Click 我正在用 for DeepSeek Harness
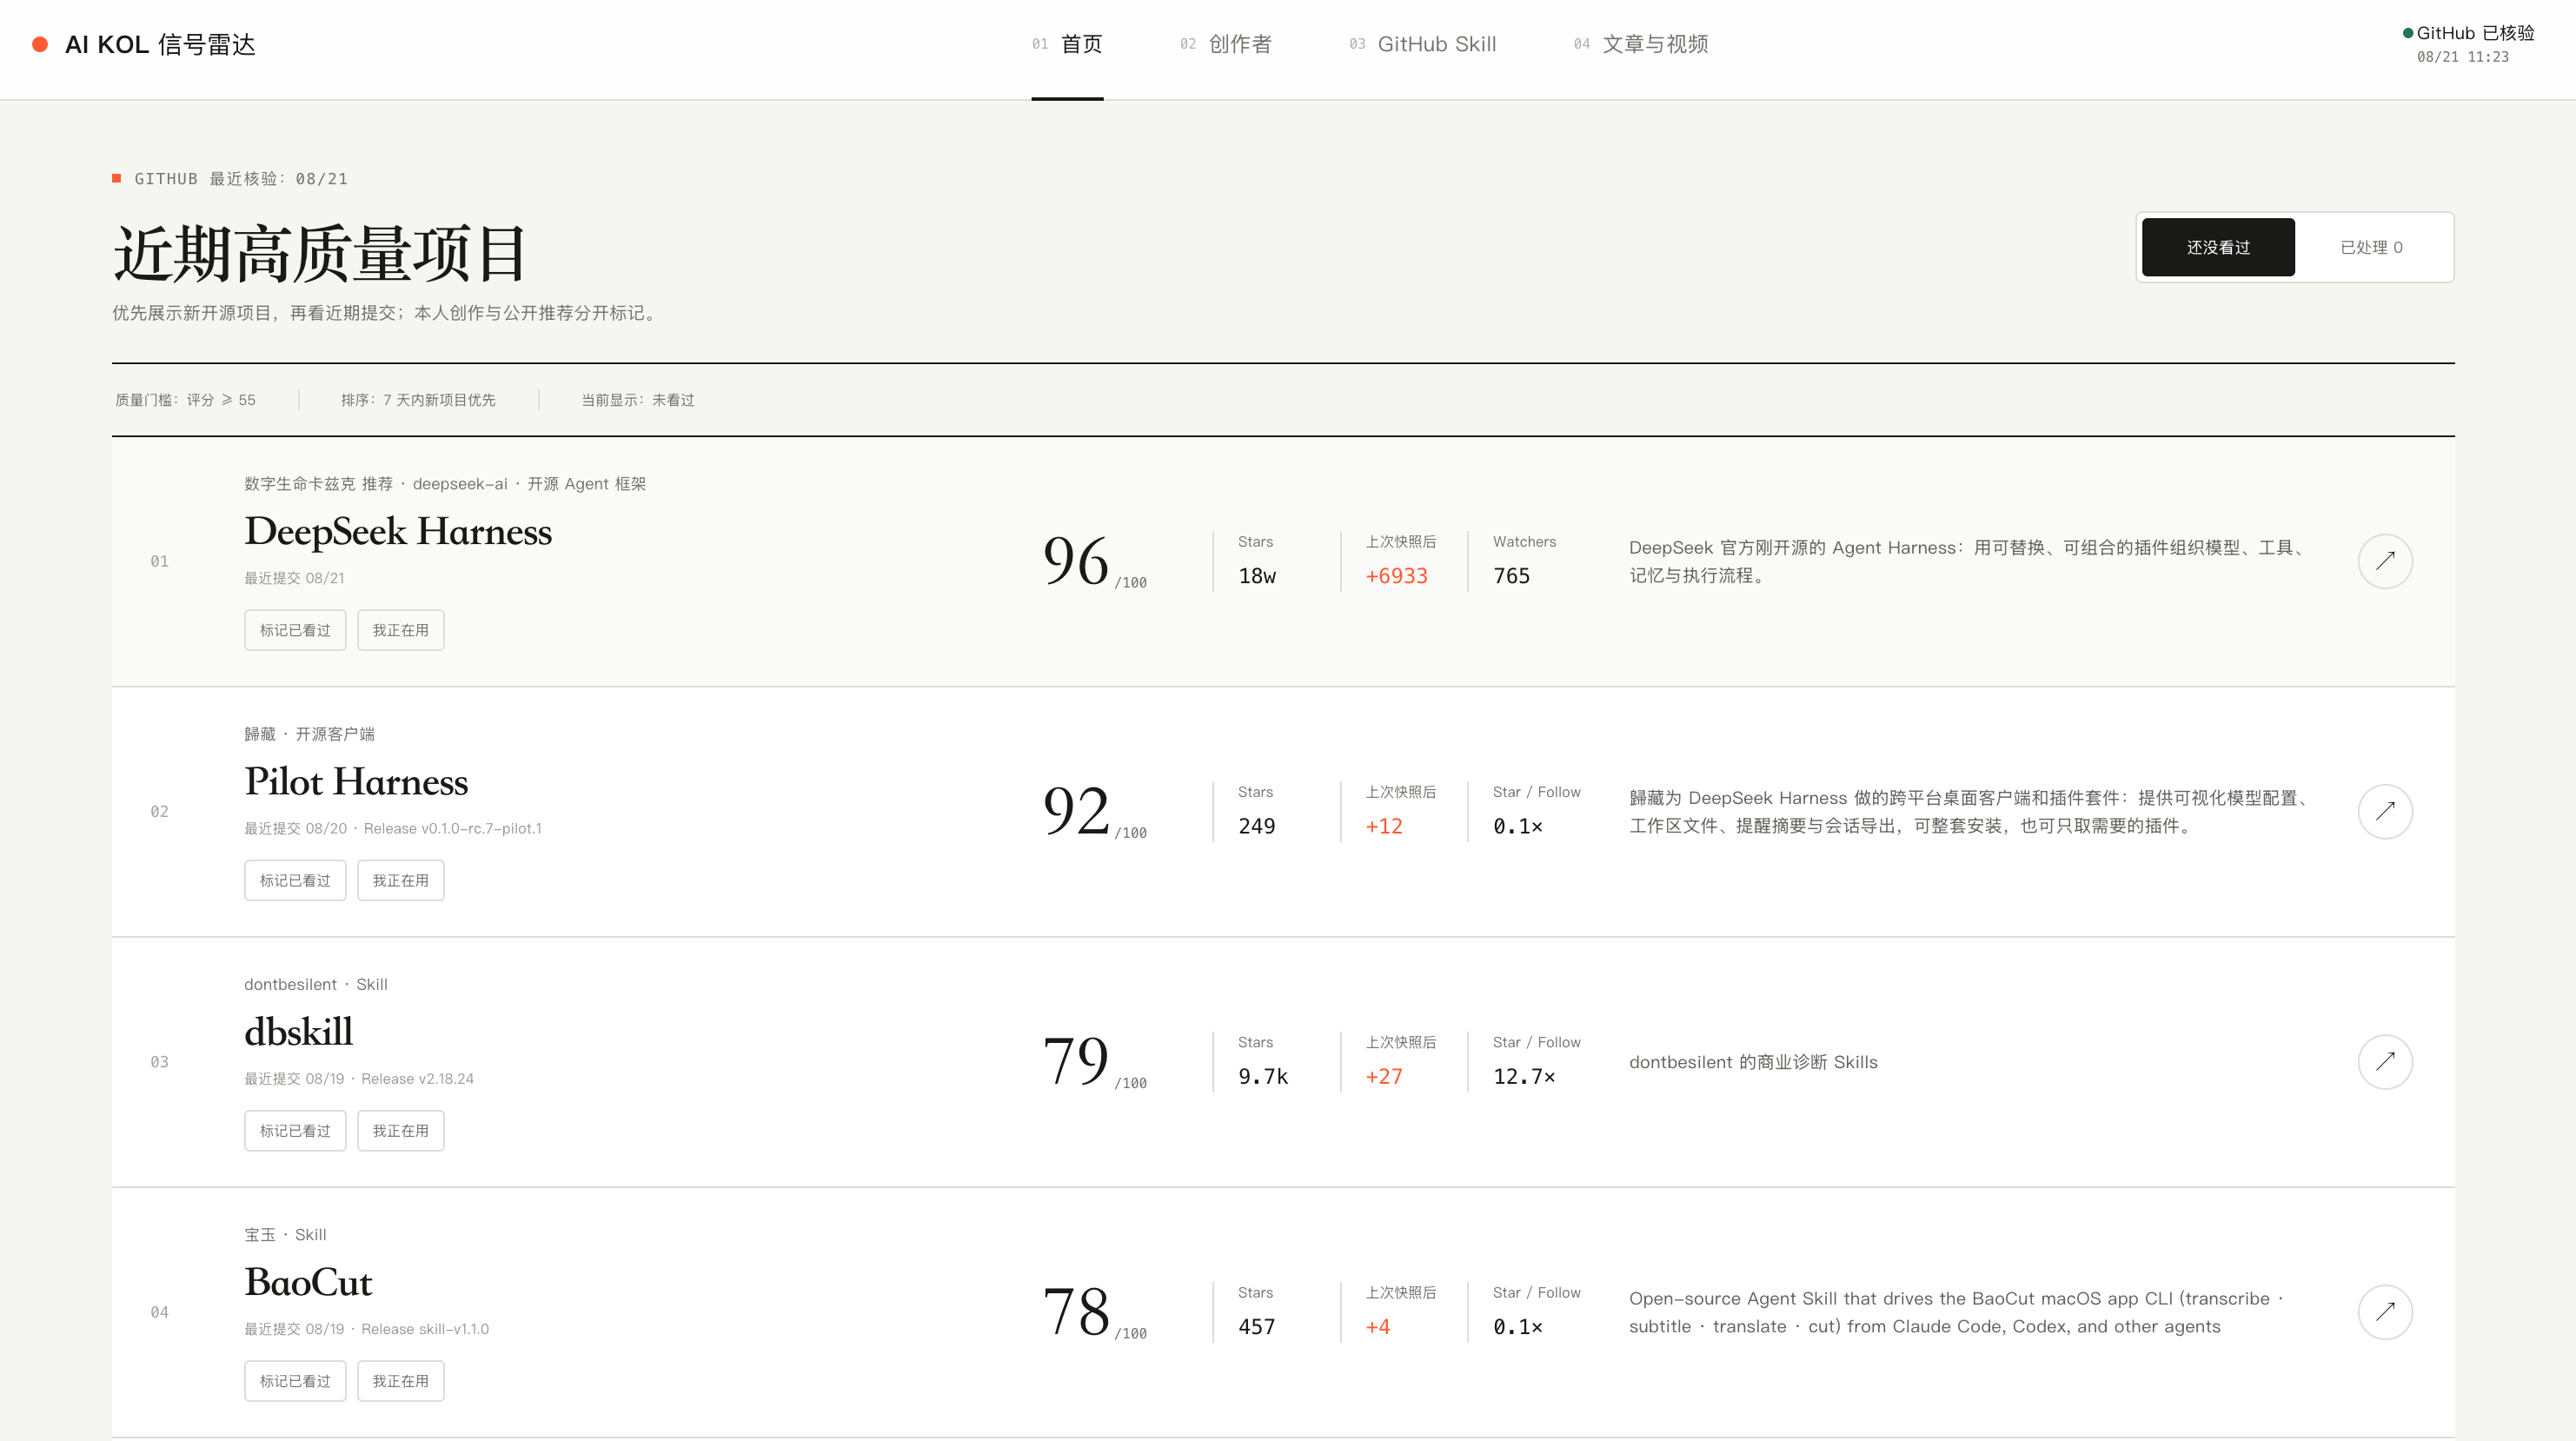Image resolution: width=2576 pixels, height=1441 pixels. (x=401, y=630)
